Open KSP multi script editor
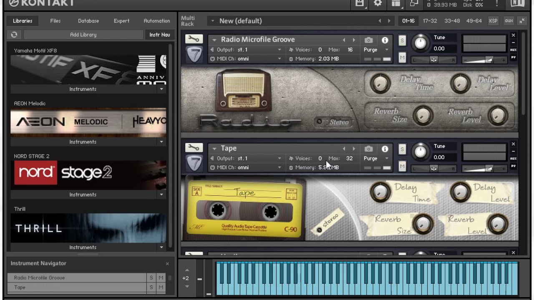534x300 pixels. pyautogui.click(x=493, y=21)
